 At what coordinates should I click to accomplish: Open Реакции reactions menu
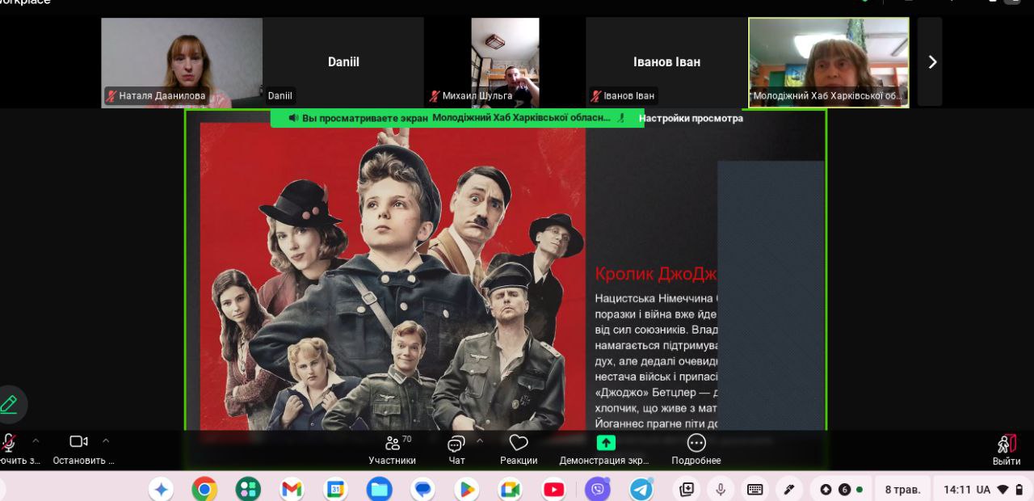pyautogui.click(x=519, y=449)
